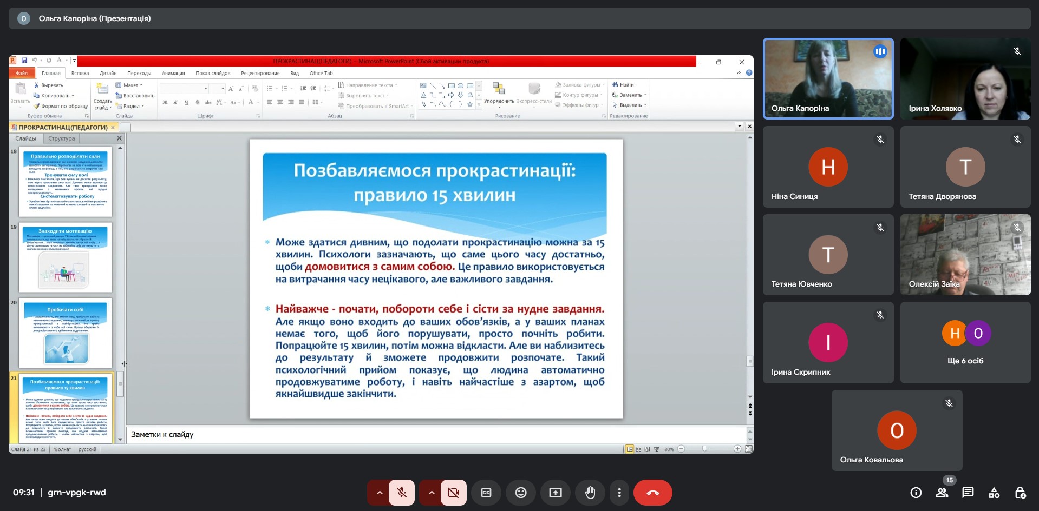Turn on the camera in the bottom bar

pyautogui.click(x=453, y=493)
